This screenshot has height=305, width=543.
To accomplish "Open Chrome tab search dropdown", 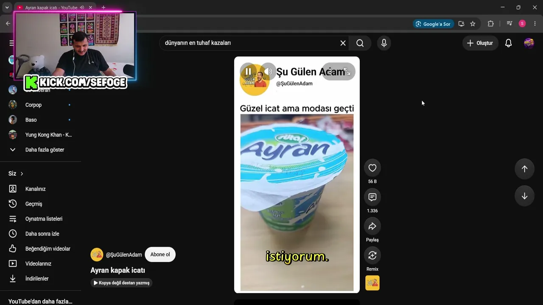I will pyautogui.click(x=7, y=8).
